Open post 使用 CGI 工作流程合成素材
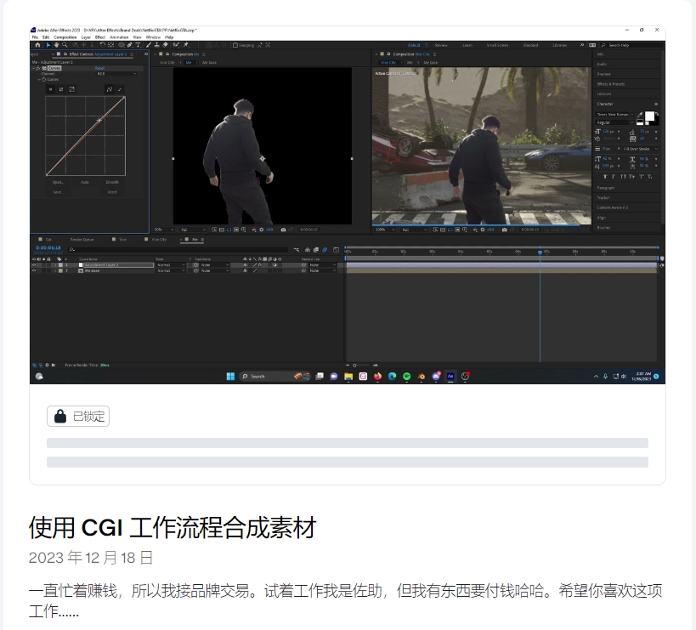The width and height of the screenshot is (696, 630). click(173, 528)
